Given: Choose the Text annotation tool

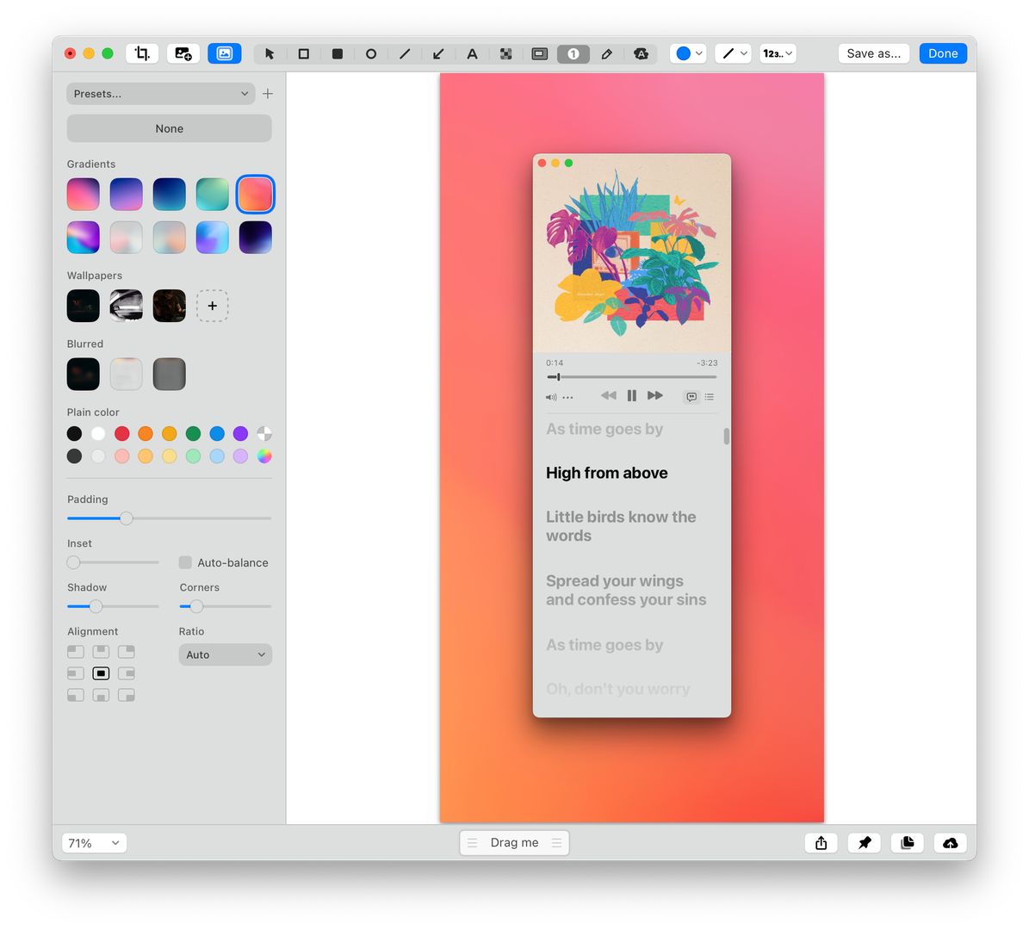Looking at the screenshot, I should pos(472,53).
